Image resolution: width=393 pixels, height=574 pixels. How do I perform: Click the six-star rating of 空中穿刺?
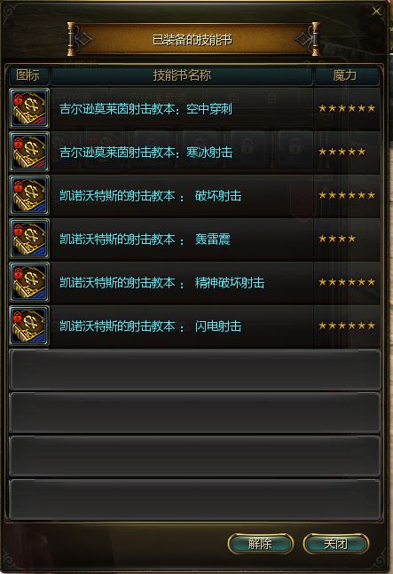tap(347, 108)
